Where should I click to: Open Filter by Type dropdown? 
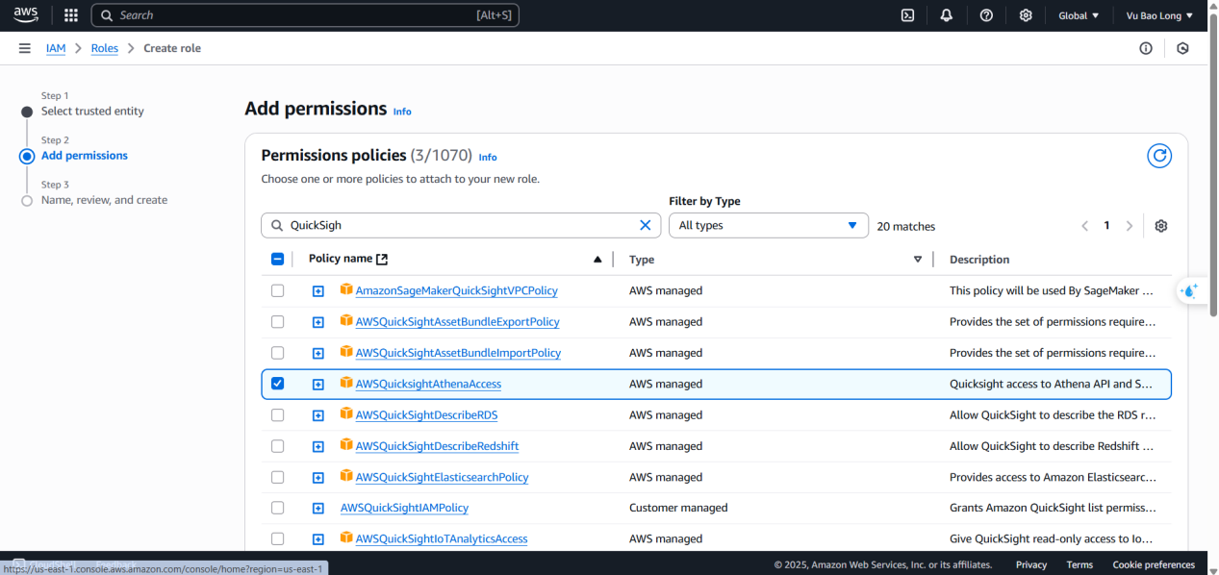click(x=769, y=225)
